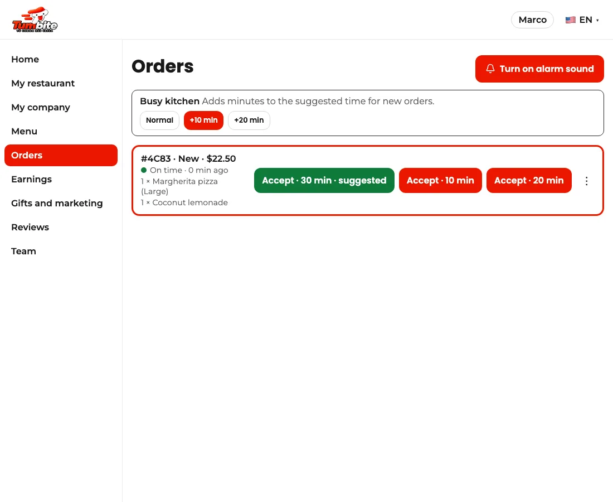This screenshot has width=613, height=502.
Task: Select the +10 min busy kitchen option
Action: point(203,120)
